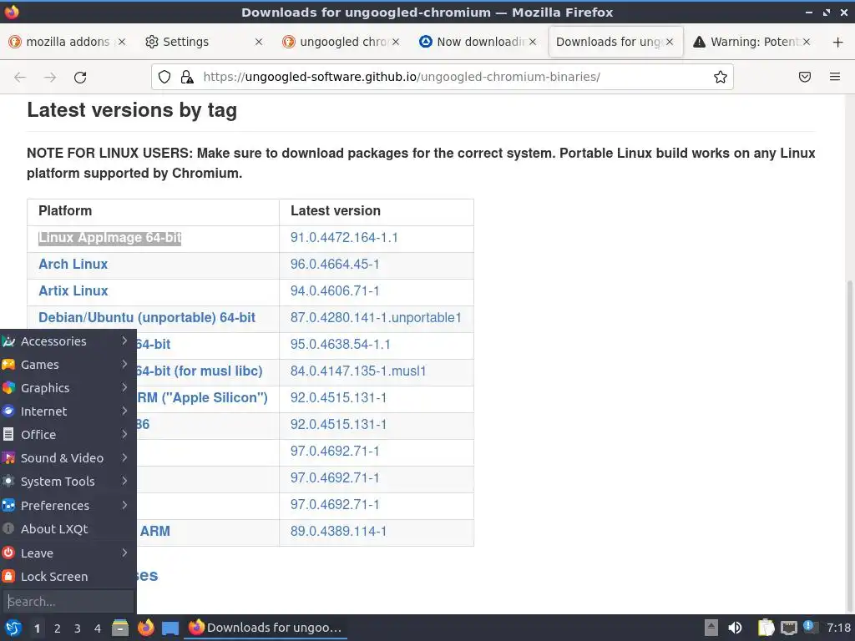This screenshot has width=855, height=641.
Task: Expand the Sound & Video submenu
Action: click(68, 458)
